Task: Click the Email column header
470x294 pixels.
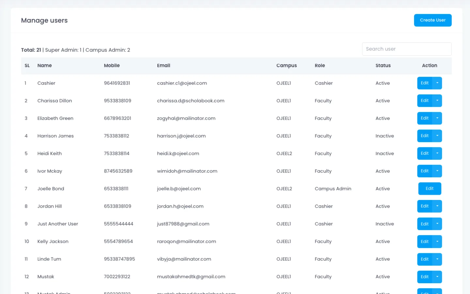Action: pyautogui.click(x=164, y=65)
